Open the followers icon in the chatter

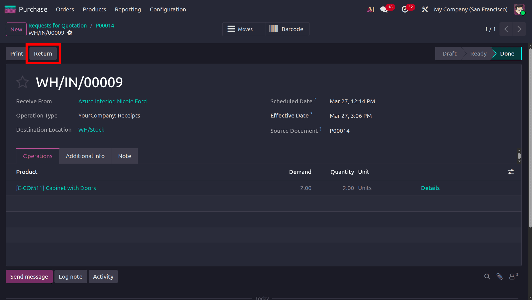point(512,276)
